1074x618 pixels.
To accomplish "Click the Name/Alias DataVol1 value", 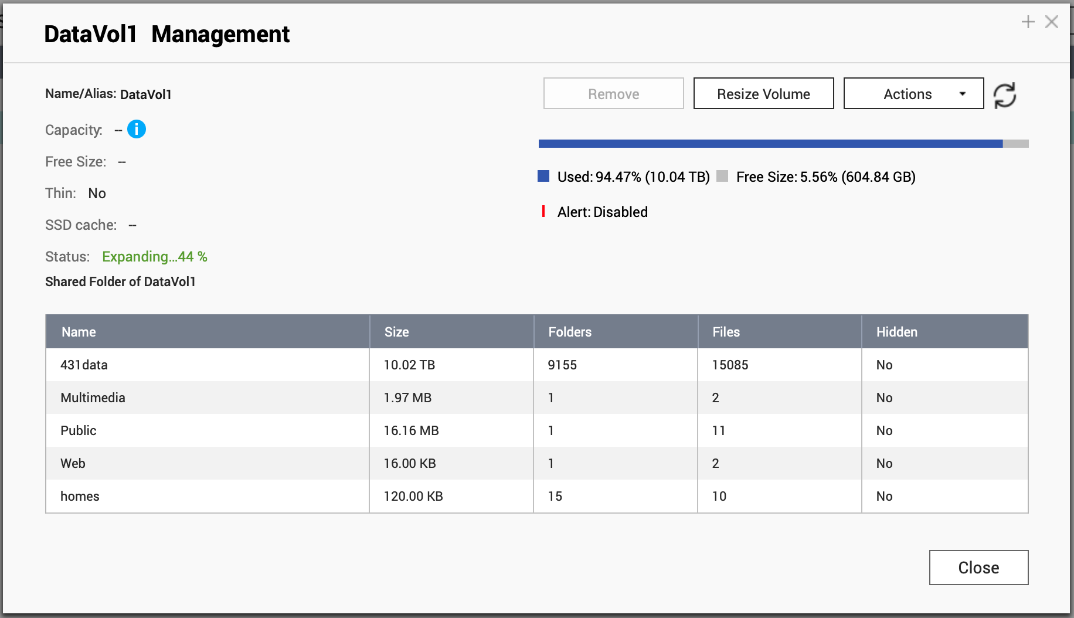I will pos(146,94).
